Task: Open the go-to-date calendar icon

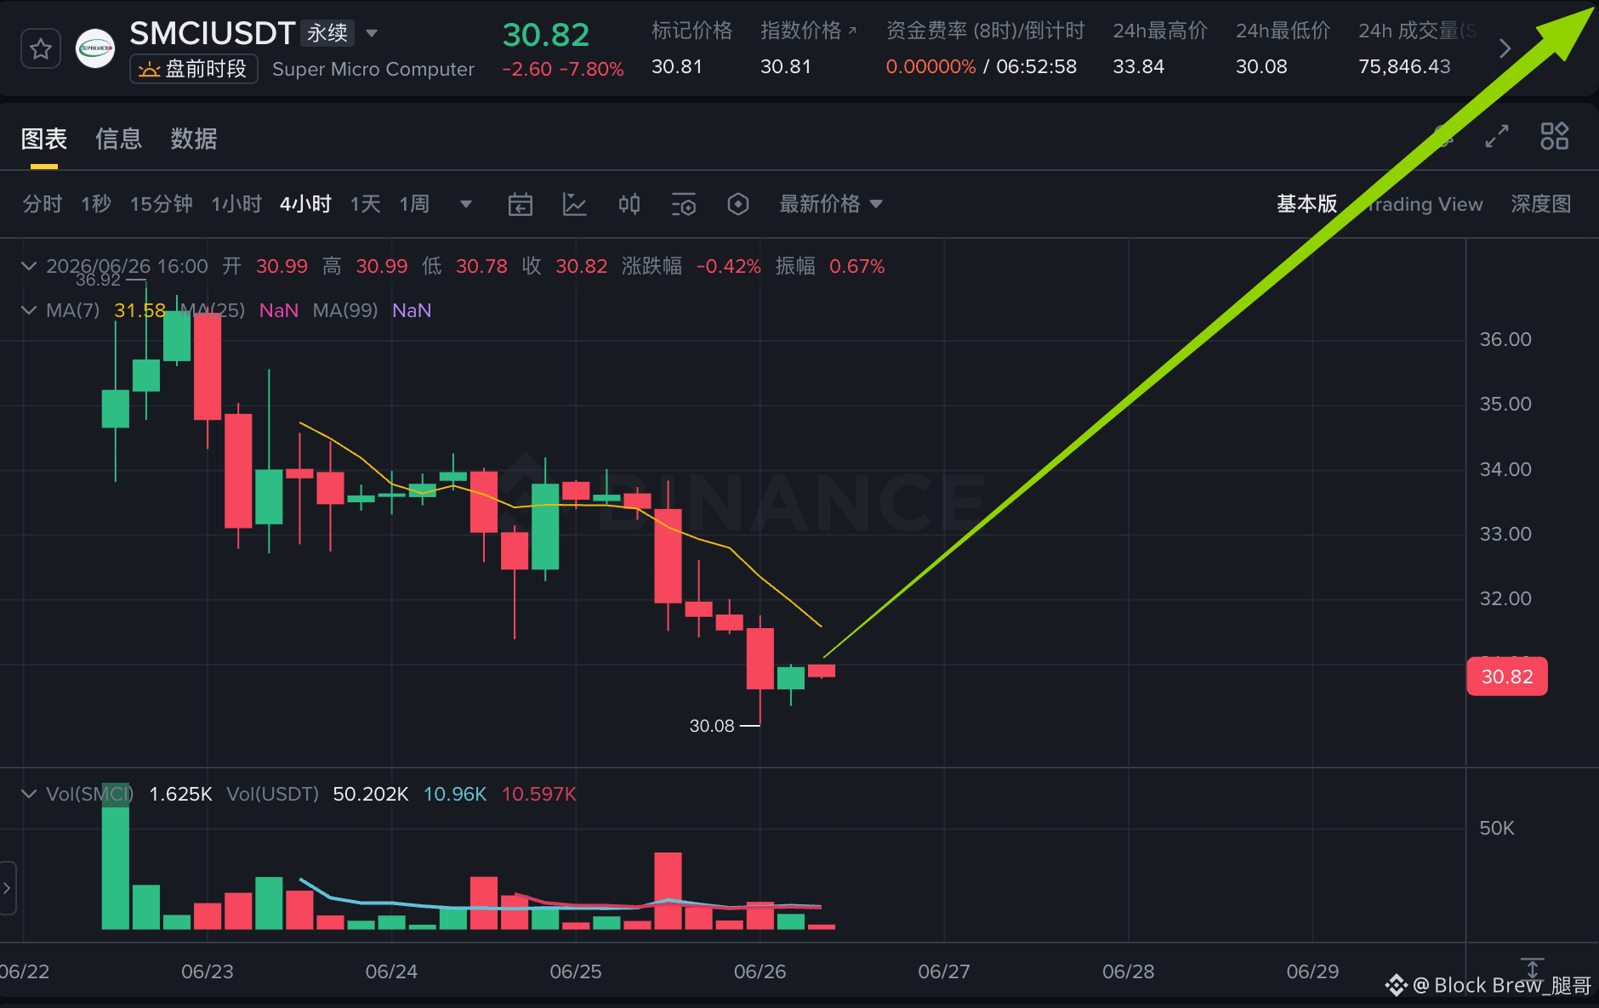Action: (521, 204)
